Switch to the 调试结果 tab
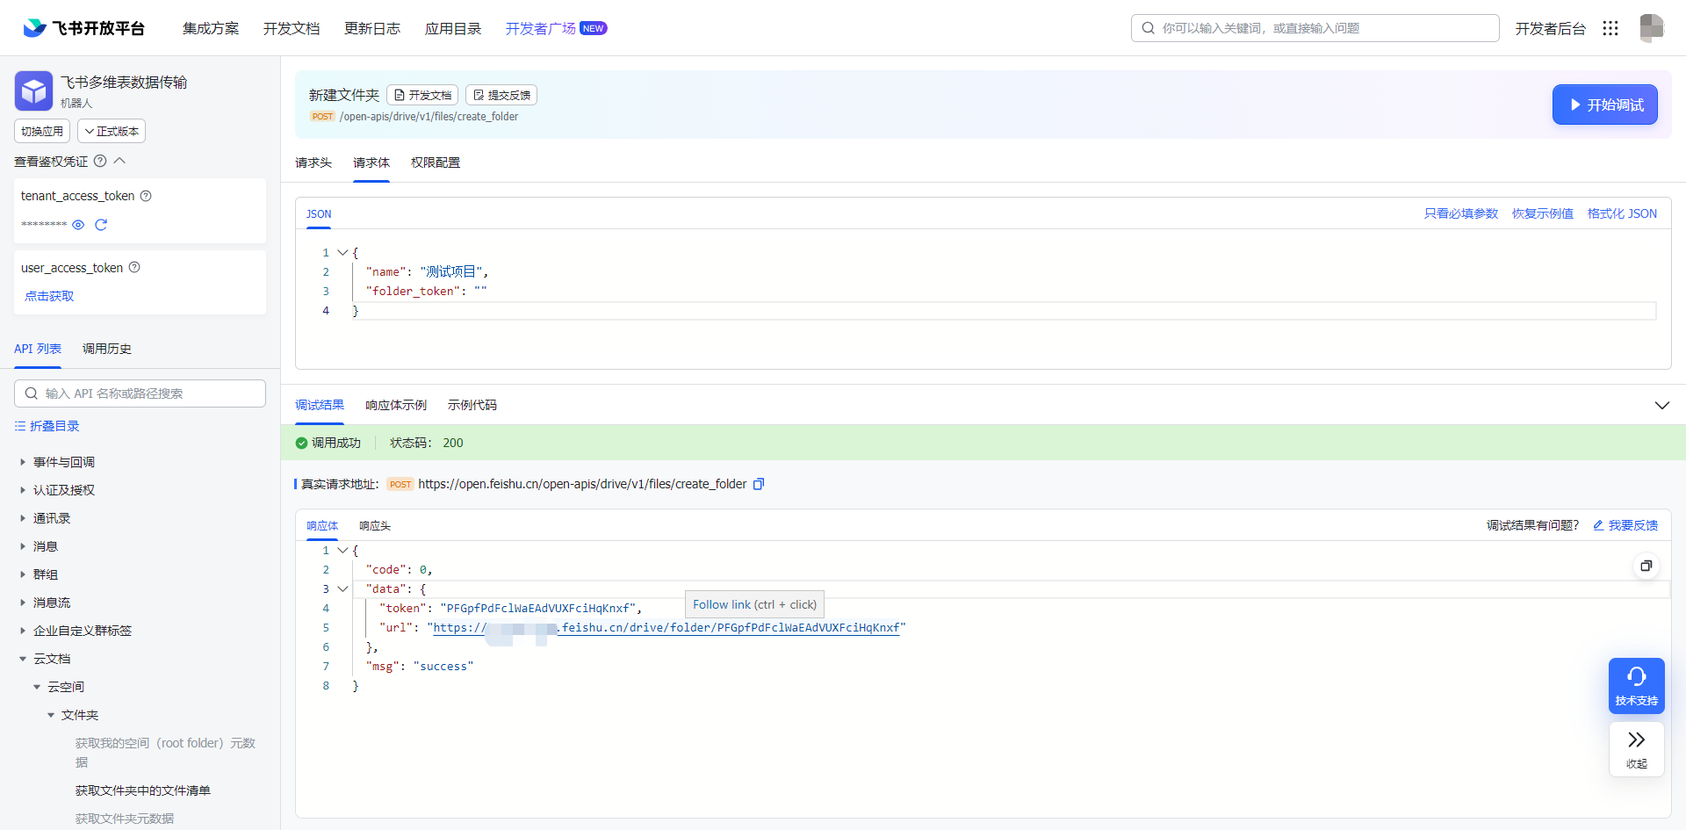The width and height of the screenshot is (1686, 830). click(x=320, y=405)
